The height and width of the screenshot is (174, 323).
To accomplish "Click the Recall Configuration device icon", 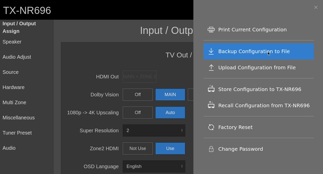I will click(x=211, y=105).
